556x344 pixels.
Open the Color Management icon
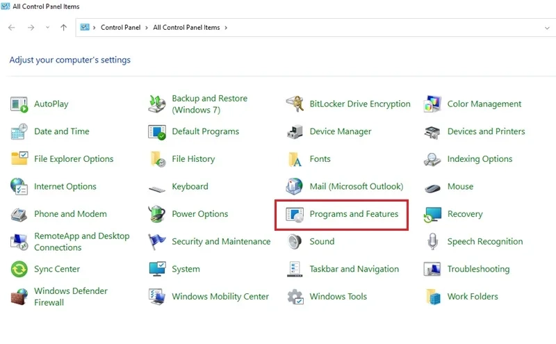432,104
